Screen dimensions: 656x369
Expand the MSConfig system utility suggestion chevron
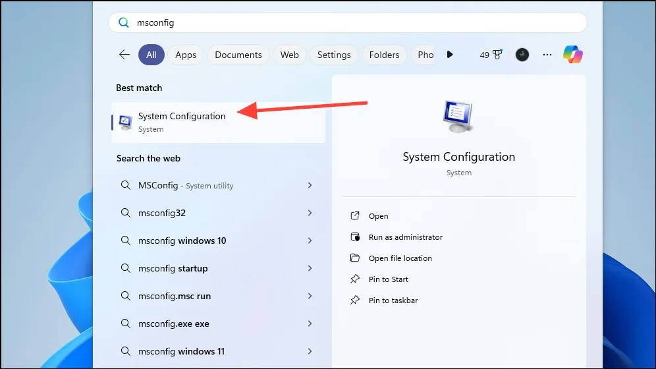pyautogui.click(x=310, y=186)
